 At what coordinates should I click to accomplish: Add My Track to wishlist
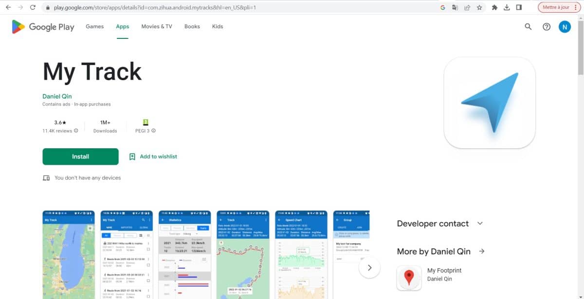(153, 157)
